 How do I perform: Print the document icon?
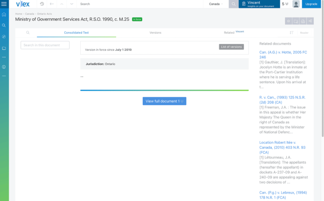tap(303, 21)
